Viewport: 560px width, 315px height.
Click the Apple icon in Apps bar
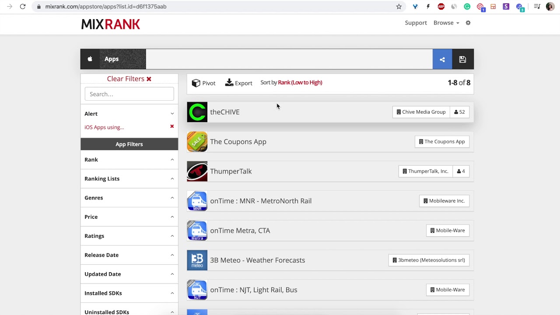tap(90, 59)
